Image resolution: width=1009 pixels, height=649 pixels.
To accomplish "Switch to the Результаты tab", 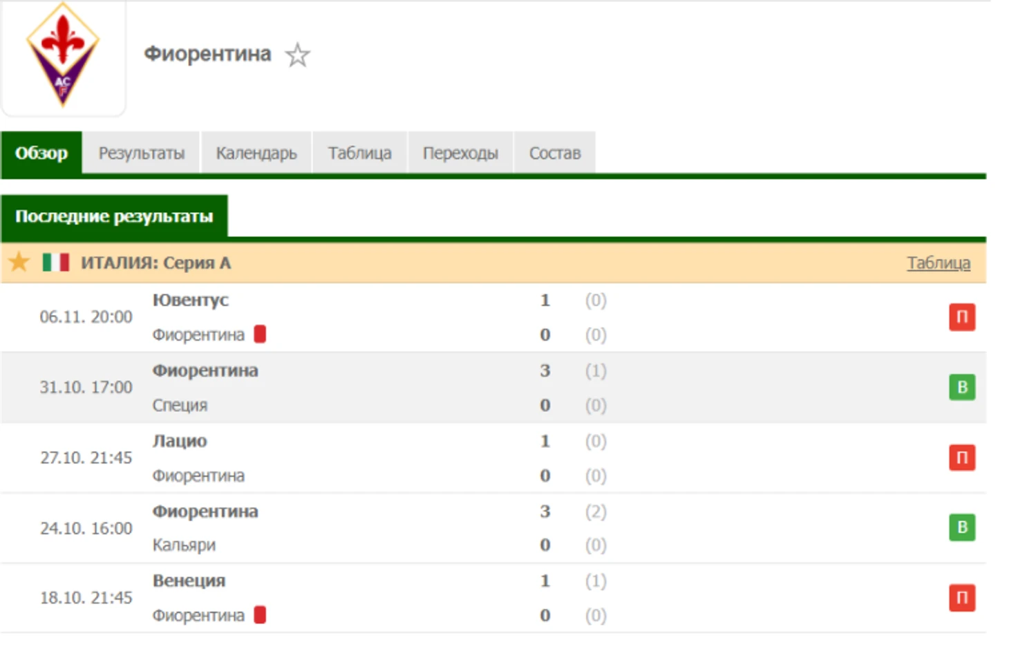I will pos(142,153).
